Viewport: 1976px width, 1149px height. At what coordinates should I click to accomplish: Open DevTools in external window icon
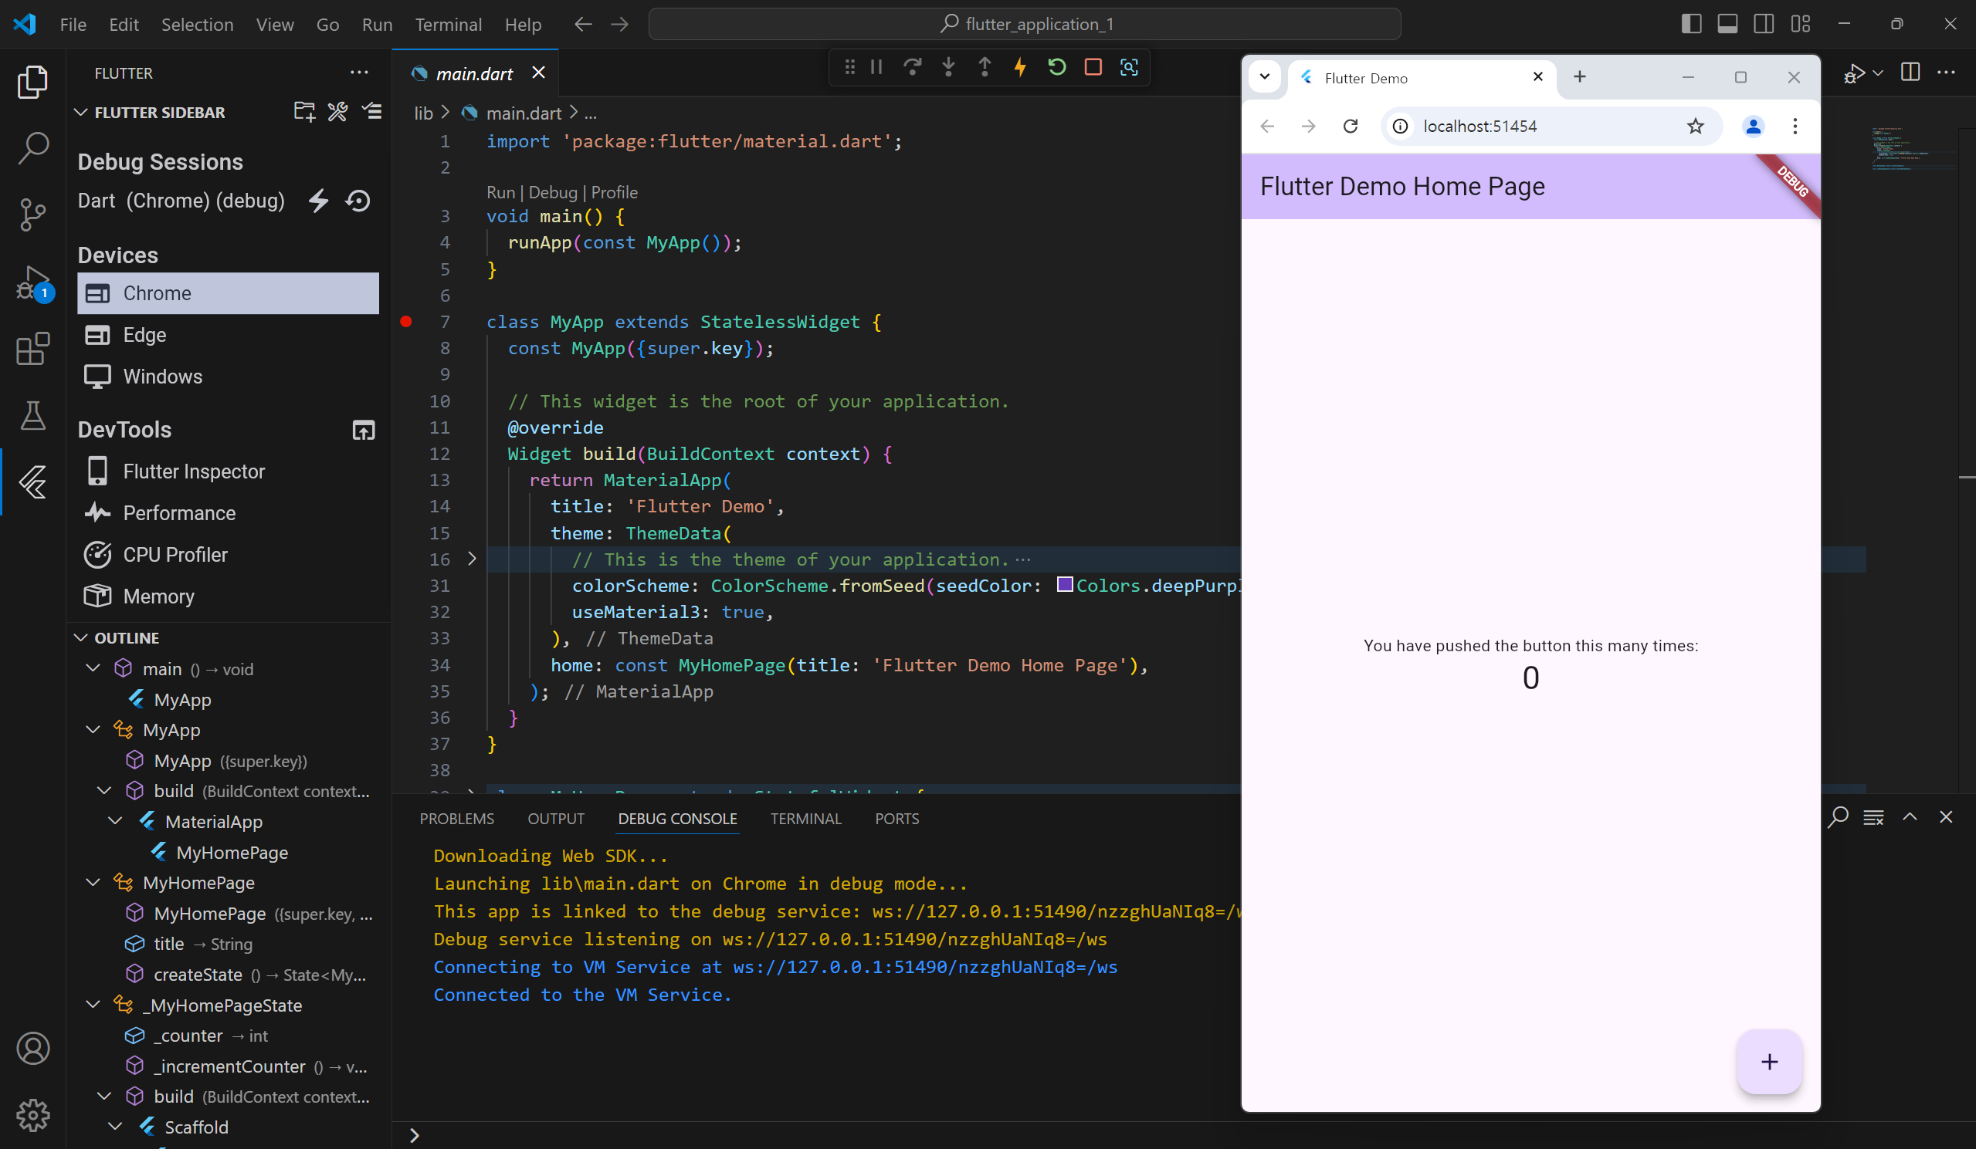[363, 430]
